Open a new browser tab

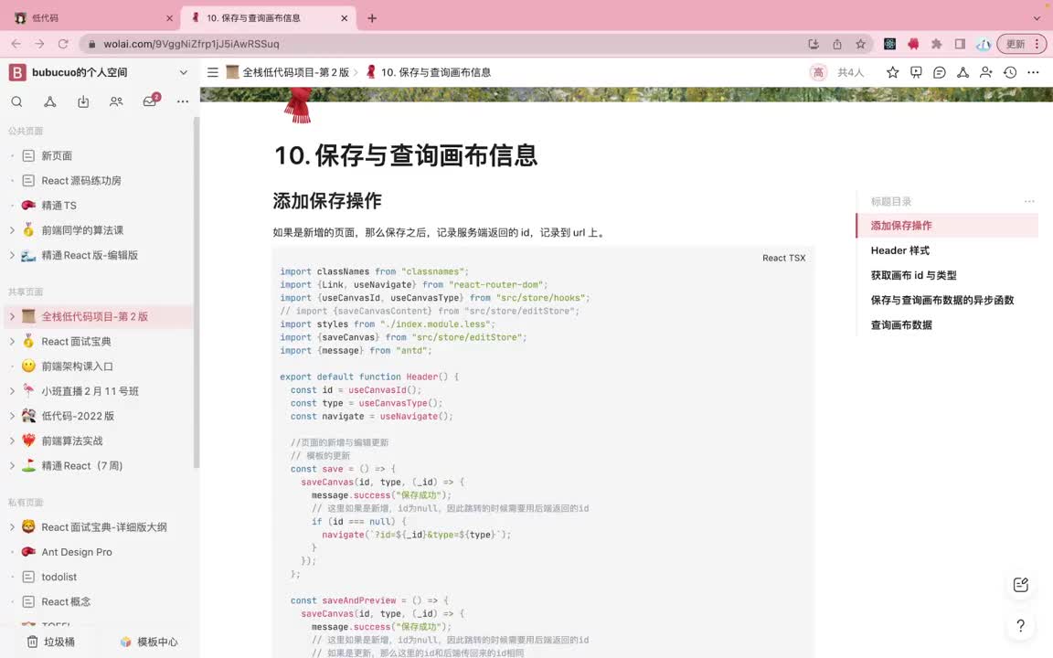pos(372,18)
